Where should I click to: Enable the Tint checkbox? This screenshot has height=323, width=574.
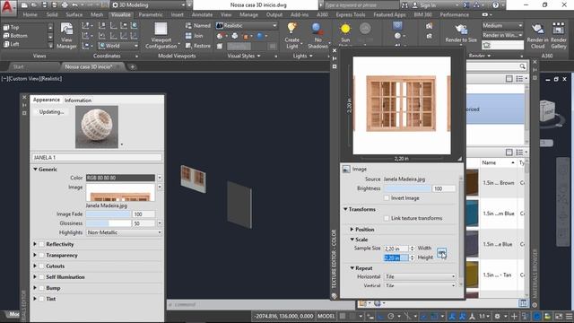pos(42,299)
